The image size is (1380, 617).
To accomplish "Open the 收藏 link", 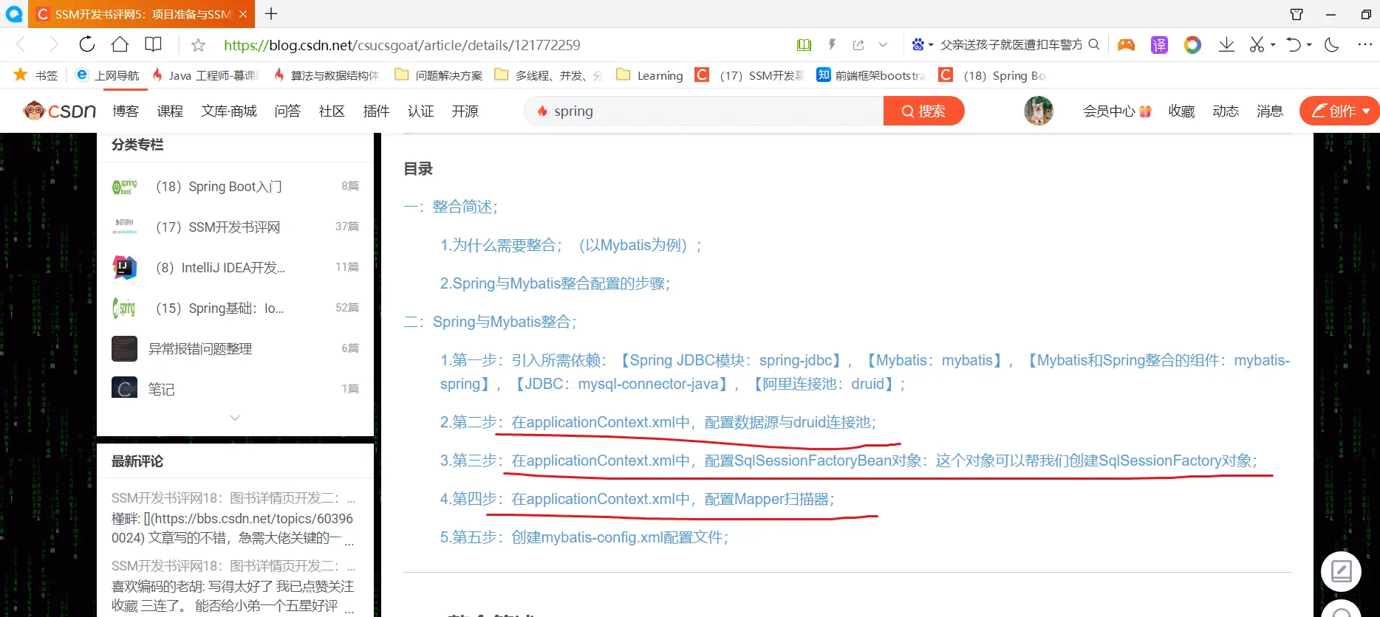I will [x=1181, y=111].
